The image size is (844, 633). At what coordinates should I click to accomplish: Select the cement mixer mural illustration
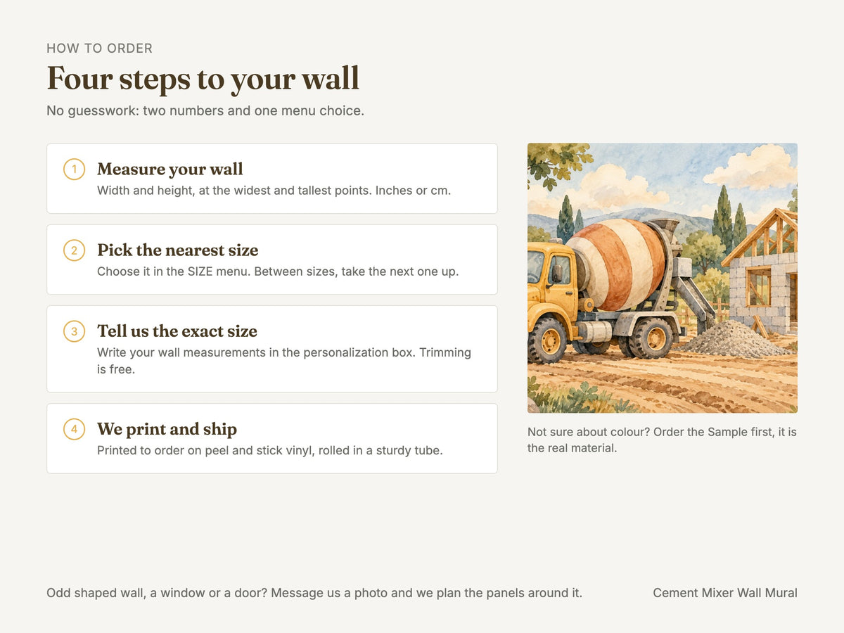click(x=663, y=278)
